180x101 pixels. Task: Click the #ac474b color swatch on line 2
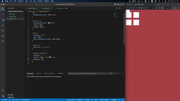point(49,15)
